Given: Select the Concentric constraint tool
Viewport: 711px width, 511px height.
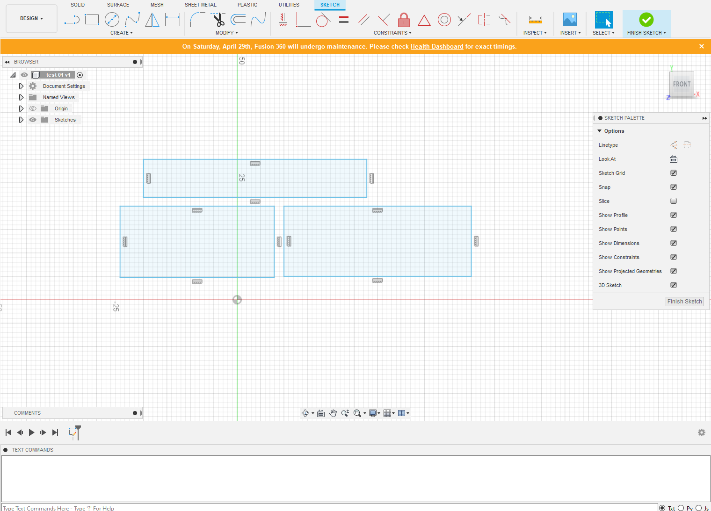Looking at the screenshot, I should click(444, 20).
